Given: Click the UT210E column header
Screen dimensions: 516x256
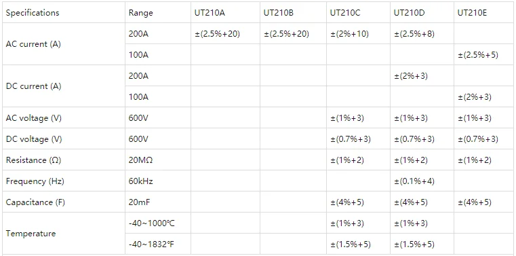Looking at the screenshot, I should point(472,13).
